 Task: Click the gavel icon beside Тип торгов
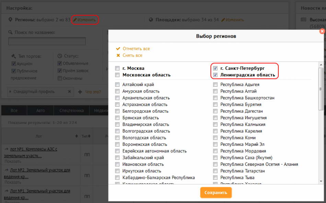tap(13, 56)
